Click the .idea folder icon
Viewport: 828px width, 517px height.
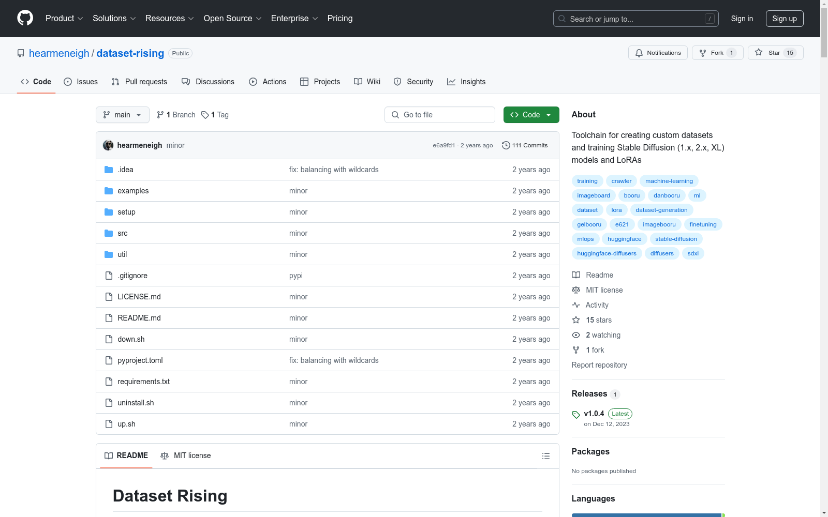click(x=109, y=170)
